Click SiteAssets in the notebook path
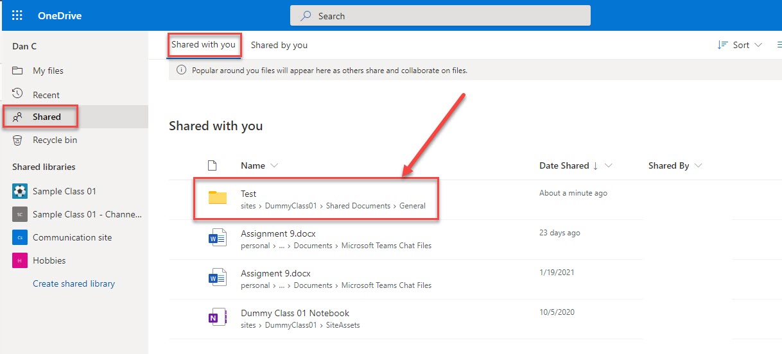 [x=343, y=325]
